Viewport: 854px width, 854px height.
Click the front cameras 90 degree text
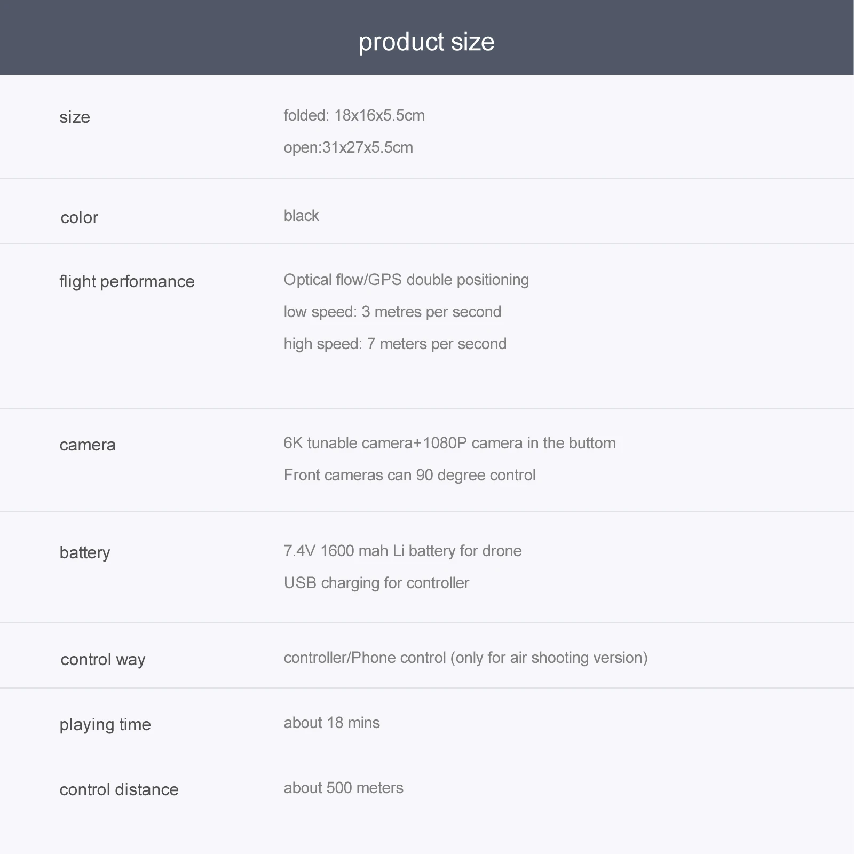tap(409, 475)
